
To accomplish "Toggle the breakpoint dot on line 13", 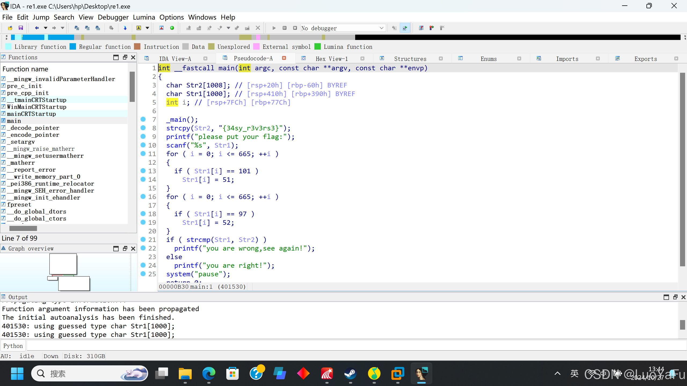I will point(143,171).
